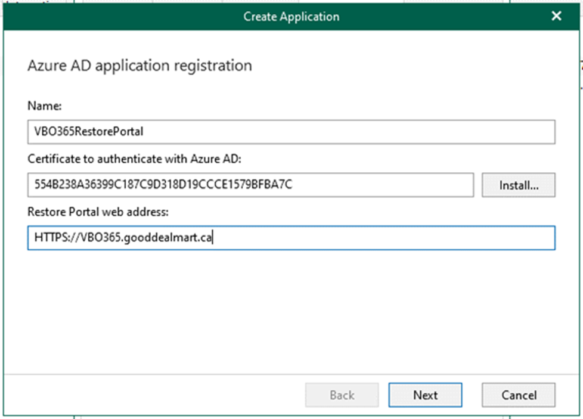Click the Certificate to authenticate label
583x419 pixels.
click(x=134, y=159)
